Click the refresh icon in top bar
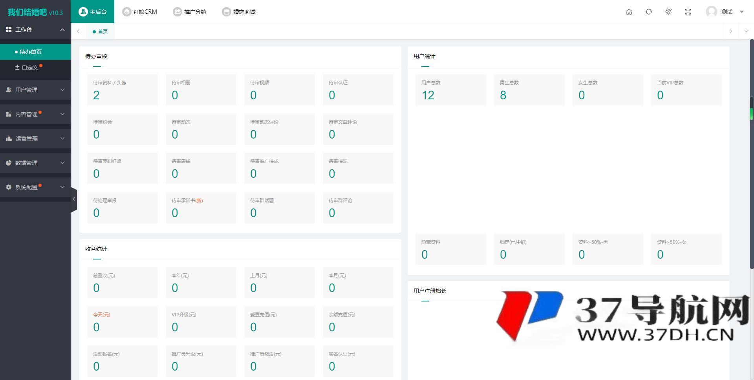 point(648,12)
